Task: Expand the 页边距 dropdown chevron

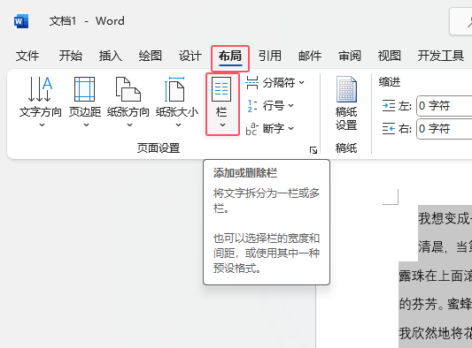Action: [x=87, y=125]
